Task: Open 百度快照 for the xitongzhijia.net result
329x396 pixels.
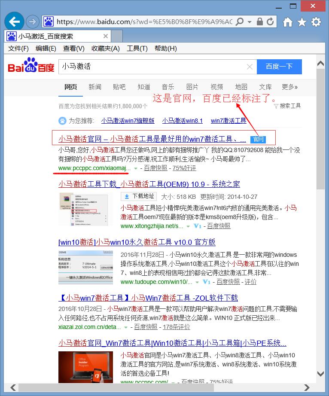Action: pyautogui.click(x=219, y=226)
